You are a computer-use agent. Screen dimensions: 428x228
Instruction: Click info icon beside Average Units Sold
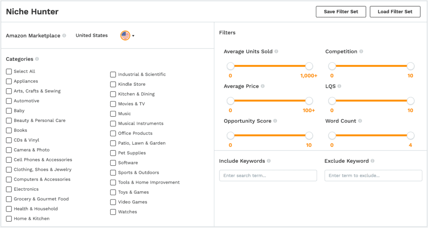click(x=276, y=51)
